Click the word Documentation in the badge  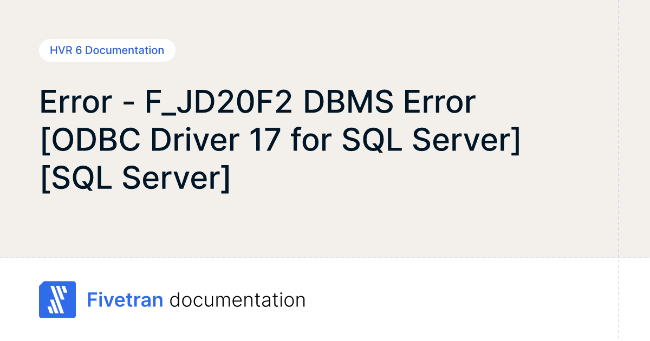(x=125, y=50)
